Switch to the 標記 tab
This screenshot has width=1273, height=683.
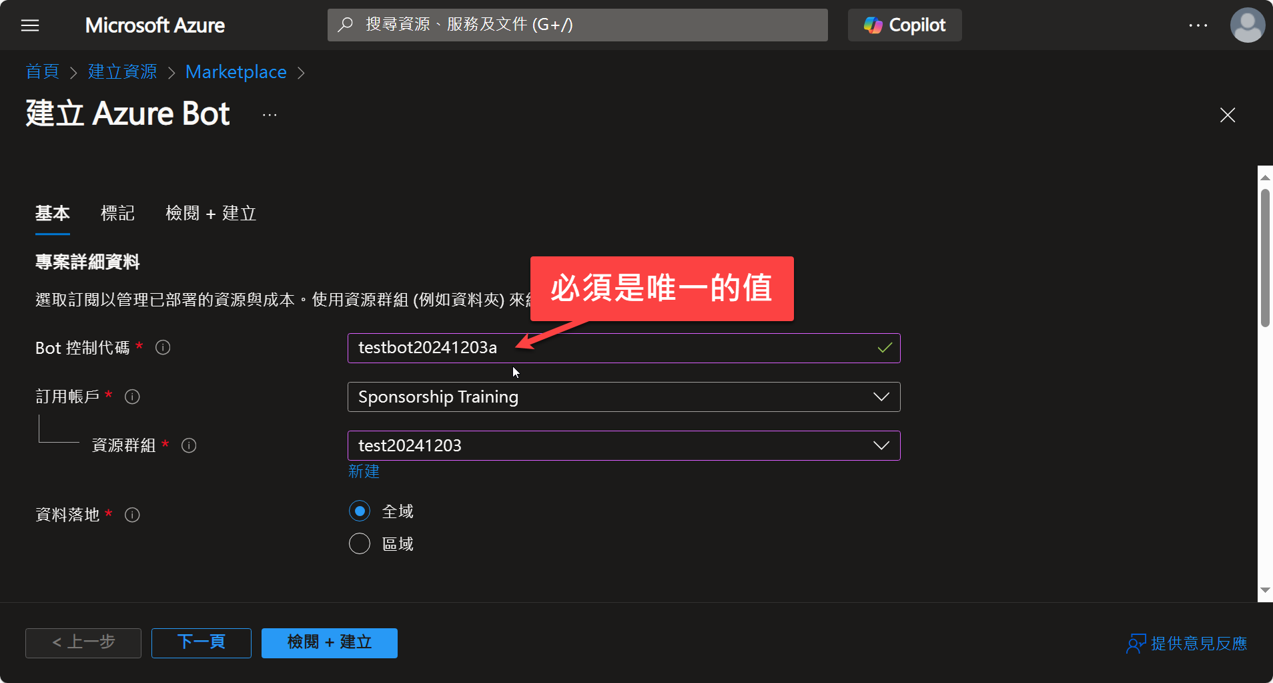click(x=117, y=214)
